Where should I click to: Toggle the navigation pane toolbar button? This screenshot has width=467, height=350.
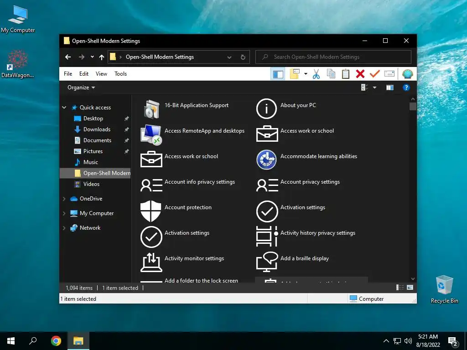(x=278, y=74)
